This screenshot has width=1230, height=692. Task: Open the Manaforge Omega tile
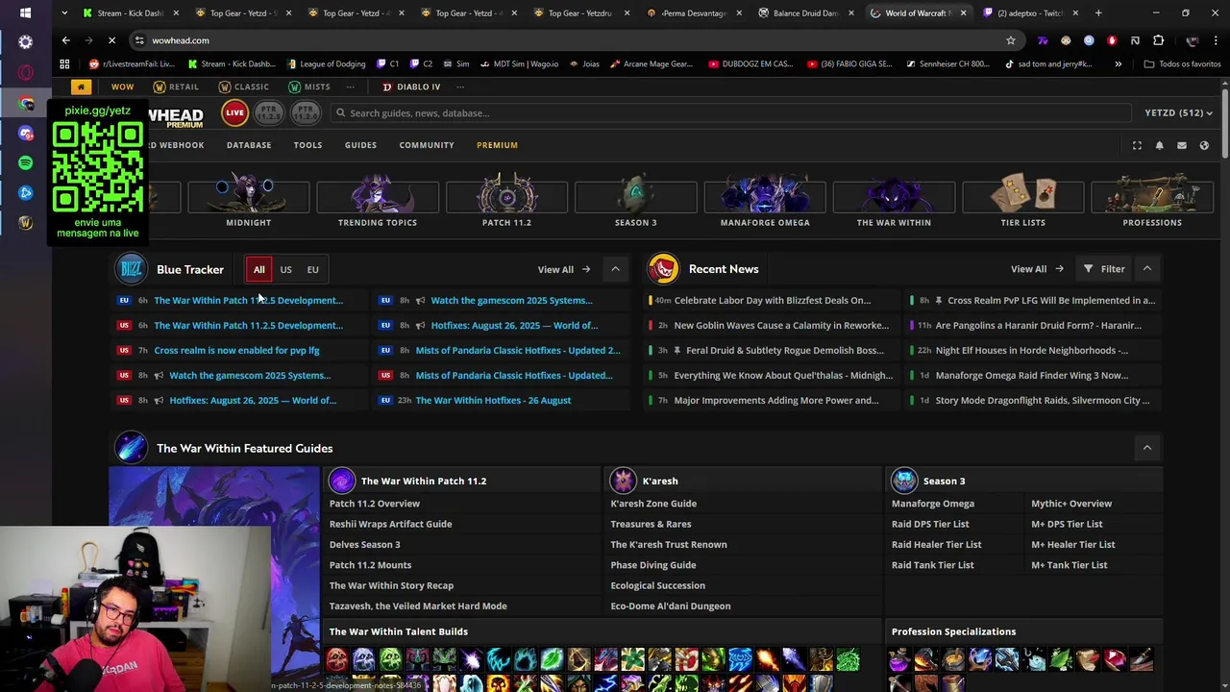[x=765, y=201]
